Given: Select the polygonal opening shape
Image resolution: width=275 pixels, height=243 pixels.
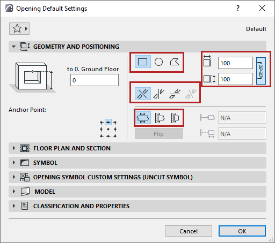Looking at the screenshot, I should [x=175, y=62].
